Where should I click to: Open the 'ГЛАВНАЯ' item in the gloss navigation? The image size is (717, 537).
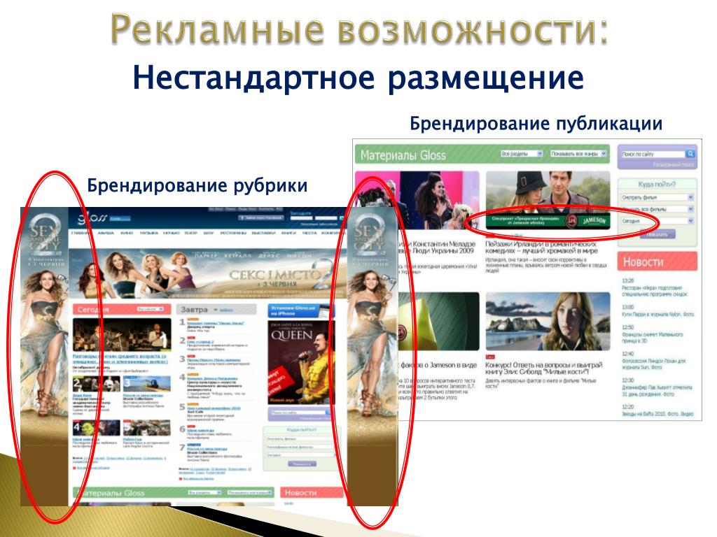[x=81, y=233]
